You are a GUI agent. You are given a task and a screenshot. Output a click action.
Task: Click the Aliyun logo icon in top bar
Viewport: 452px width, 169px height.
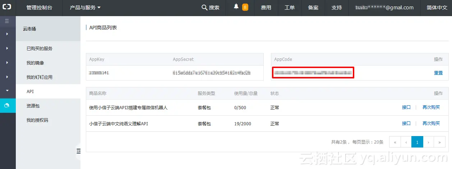tap(8, 8)
